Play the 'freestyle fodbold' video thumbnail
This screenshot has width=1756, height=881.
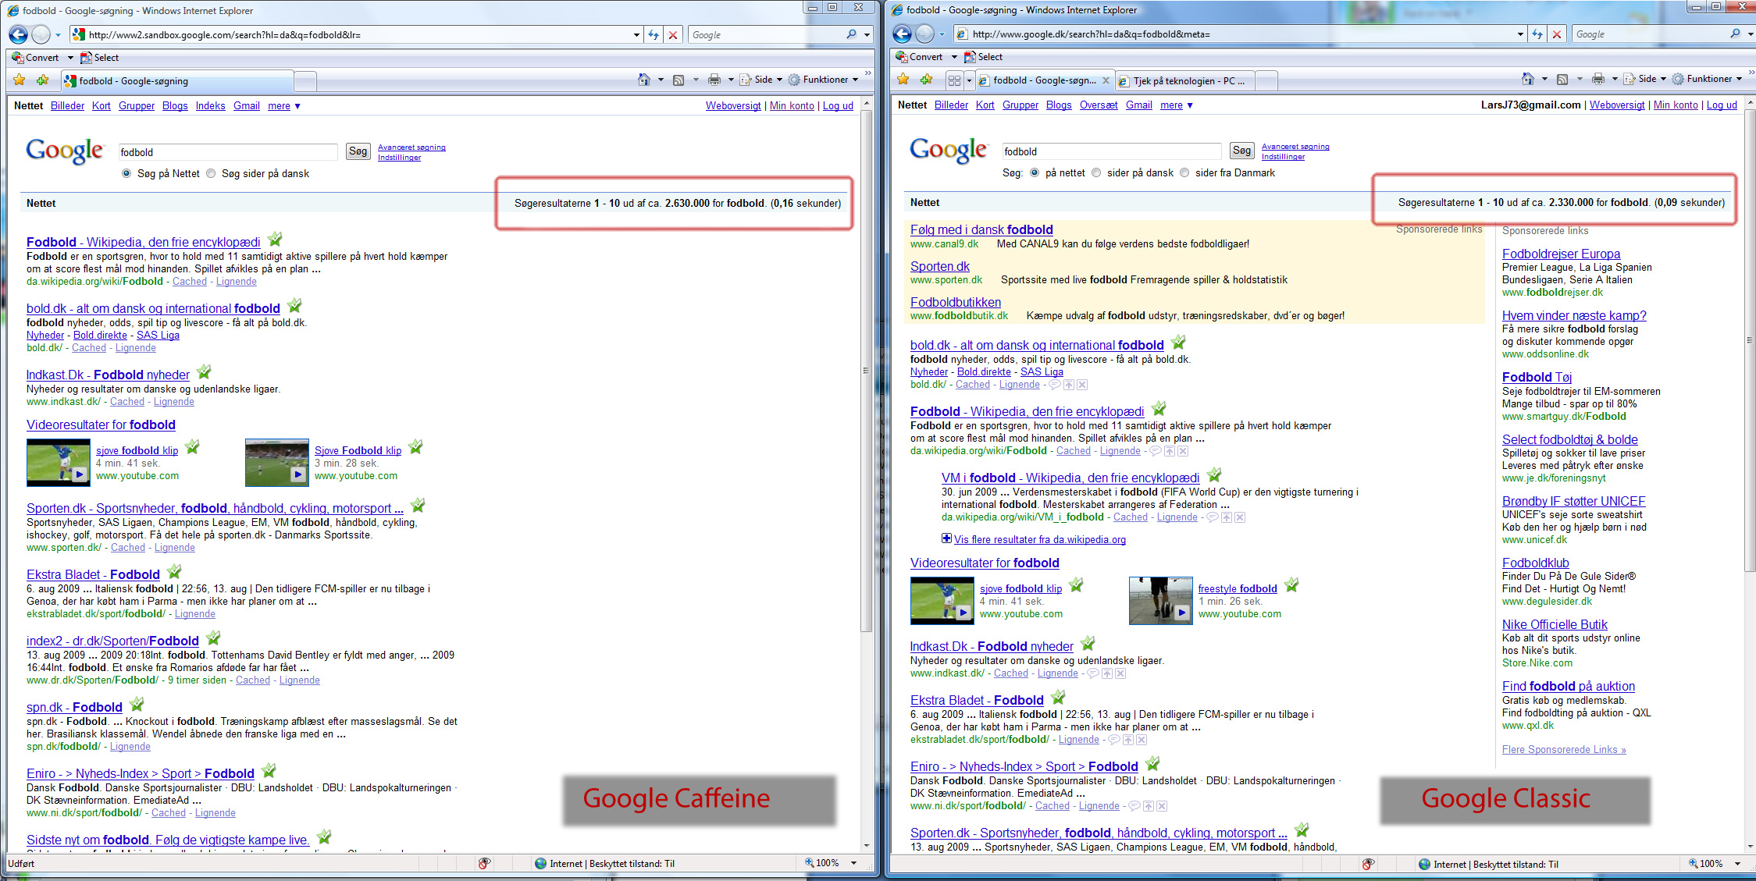point(1160,601)
